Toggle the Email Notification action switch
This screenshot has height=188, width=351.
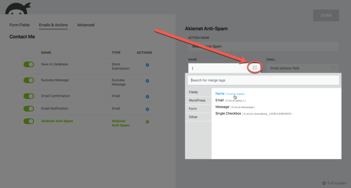pyautogui.click(x=29, y=108)
